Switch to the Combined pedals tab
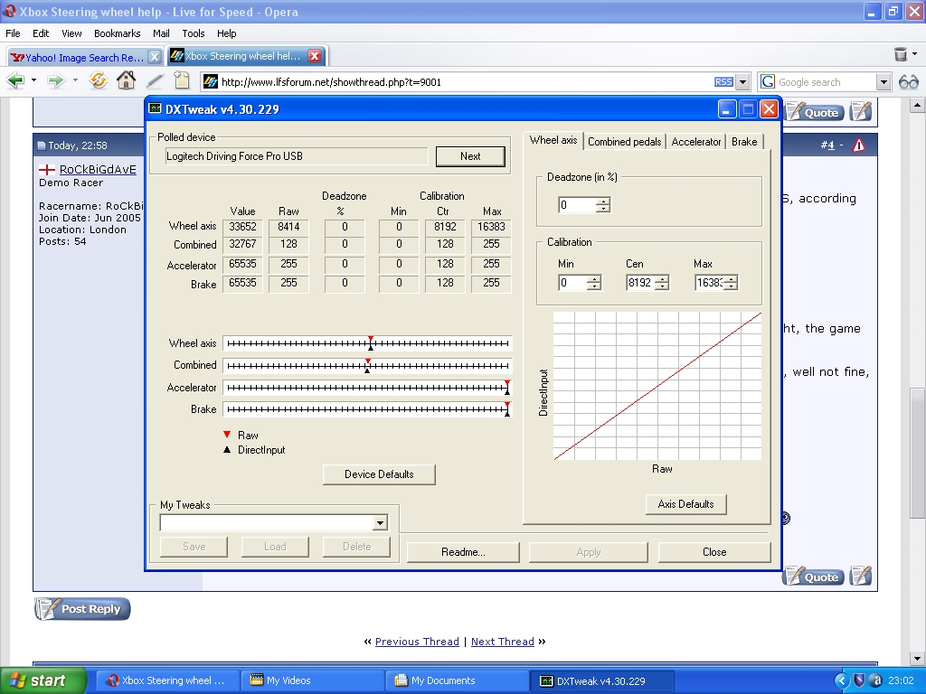926x694 pixels. point(624,142)
